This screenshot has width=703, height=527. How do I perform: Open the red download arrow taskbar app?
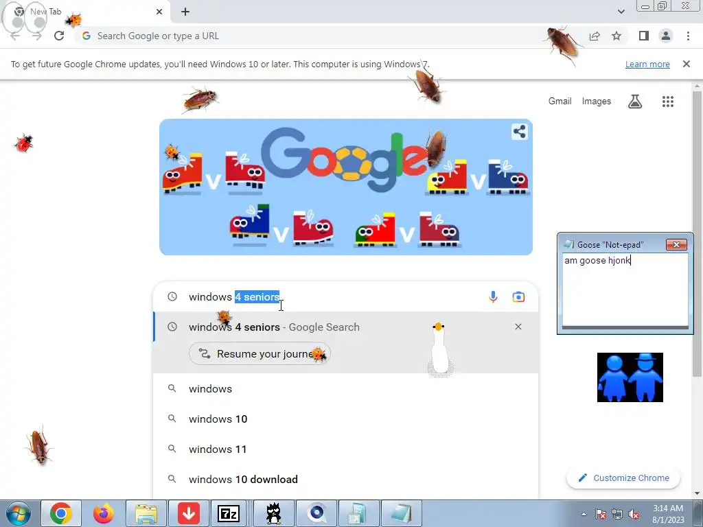(x=189, y=513)
